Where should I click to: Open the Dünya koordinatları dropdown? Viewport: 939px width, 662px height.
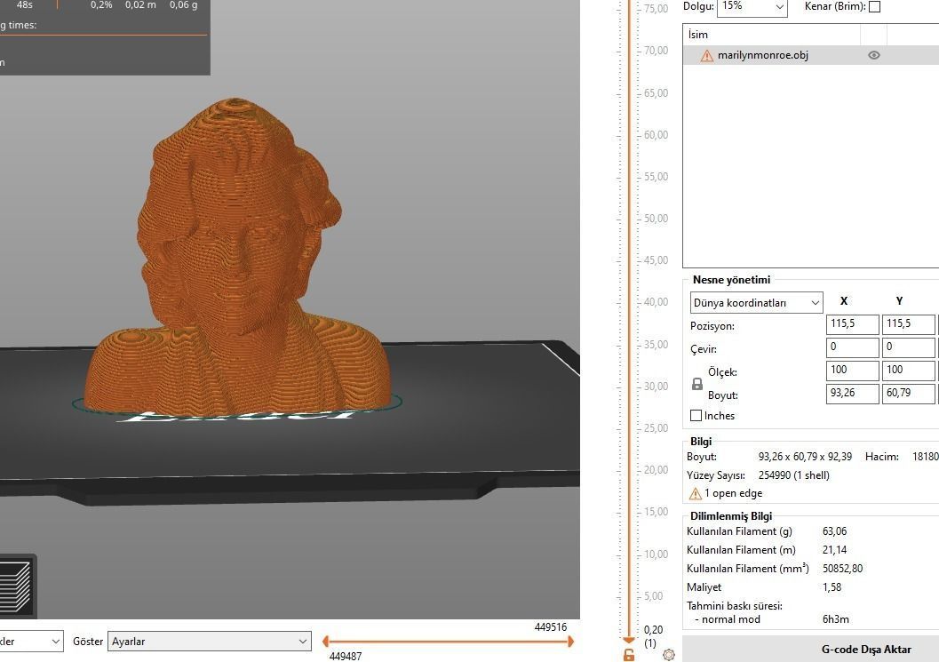(x=756, y=302)
